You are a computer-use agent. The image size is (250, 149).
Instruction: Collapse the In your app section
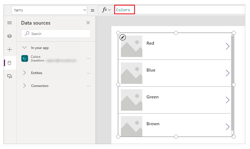tap(24, 48)
